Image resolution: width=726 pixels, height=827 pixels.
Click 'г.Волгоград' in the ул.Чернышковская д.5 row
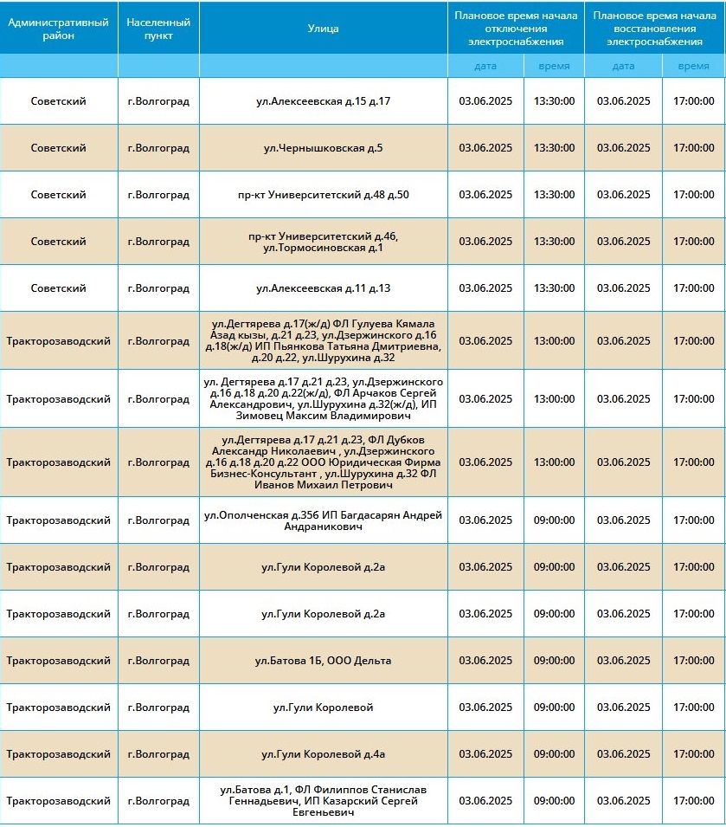pos(158,148)
